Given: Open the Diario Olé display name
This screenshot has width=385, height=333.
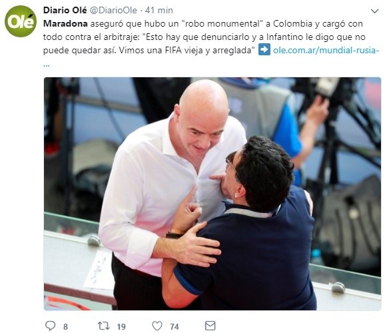Looking at the screenshot, I should [65, 10].
